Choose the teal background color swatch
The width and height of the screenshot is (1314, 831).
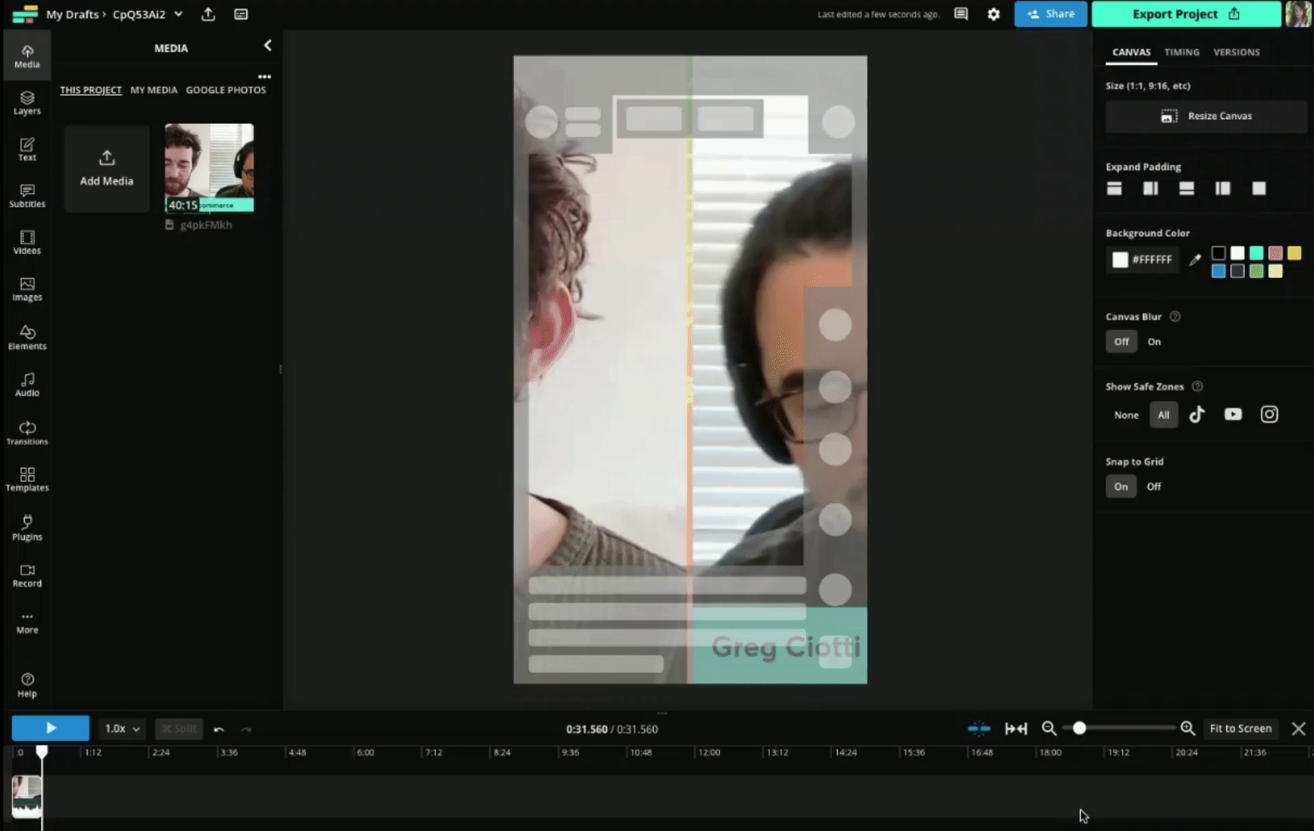(1256, 253)
